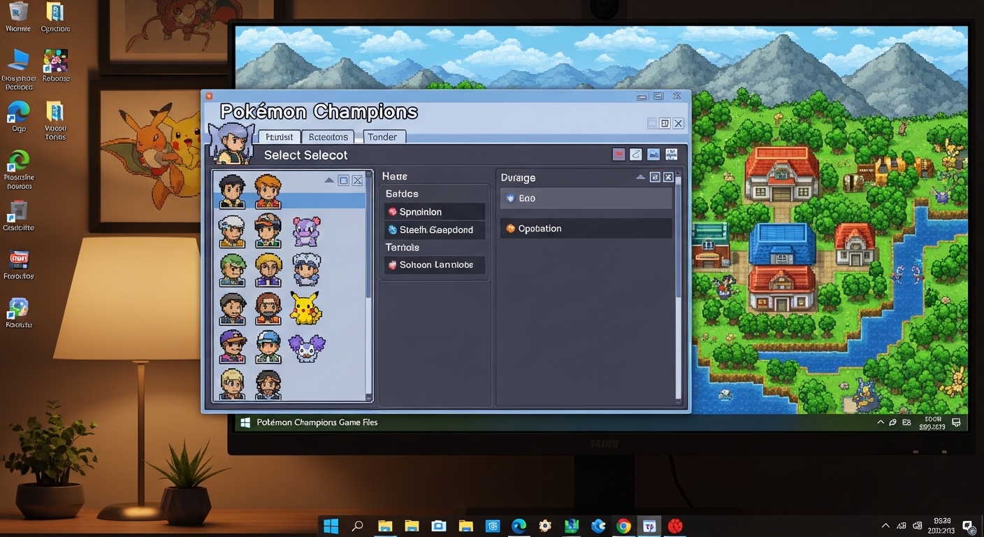
Task: Click the badge icon beside Eao entry
Action: 510,198
